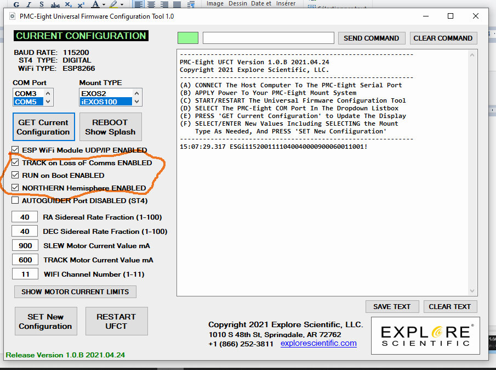Image resolution: width=496 pixels, height=370 pixels.
Task: Click CURRENT CONFIGURATION header banner
Action: (x=81, y=36)
